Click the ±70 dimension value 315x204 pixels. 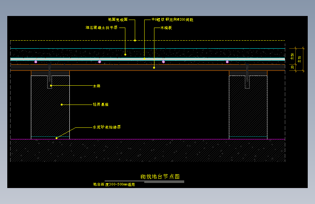[299, 59]
